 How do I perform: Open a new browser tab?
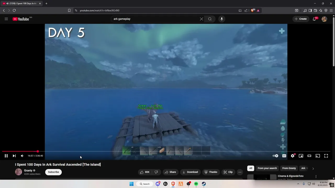tap(46, 3)
